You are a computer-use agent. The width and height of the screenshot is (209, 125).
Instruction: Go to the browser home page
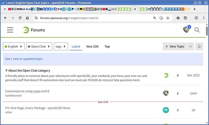click(27, 18)
